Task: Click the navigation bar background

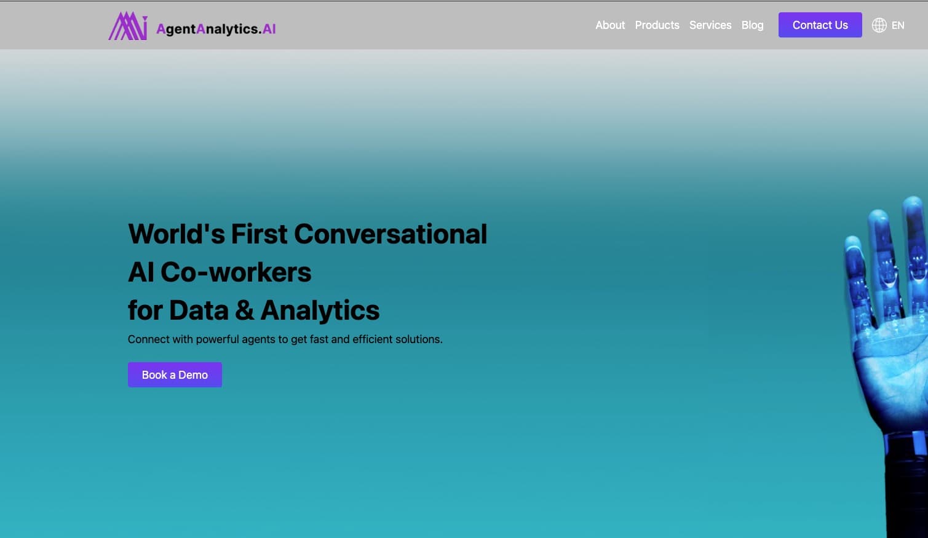Action: coord(430,25)
